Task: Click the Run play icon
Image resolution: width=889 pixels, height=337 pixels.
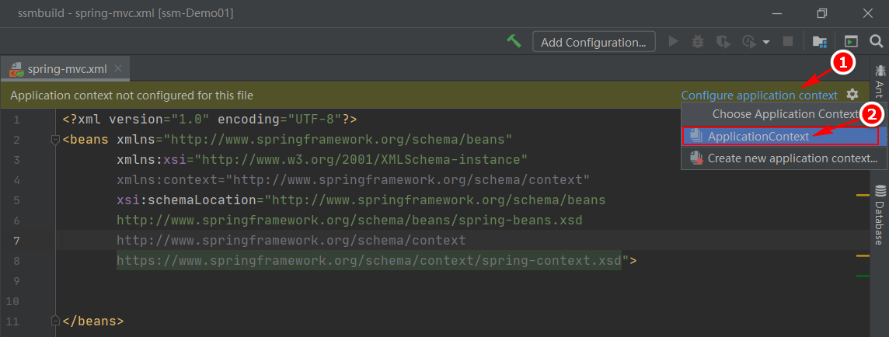Action: (x=674, y=41)
